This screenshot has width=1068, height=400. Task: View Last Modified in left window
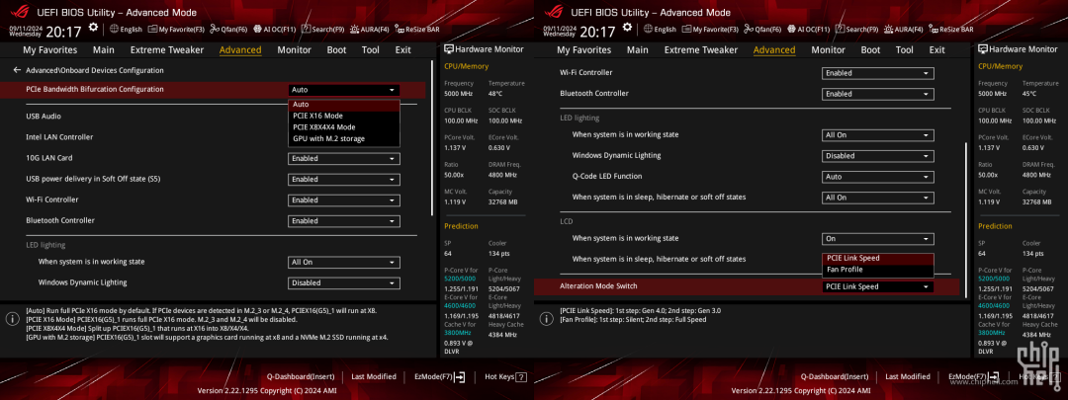373,376
